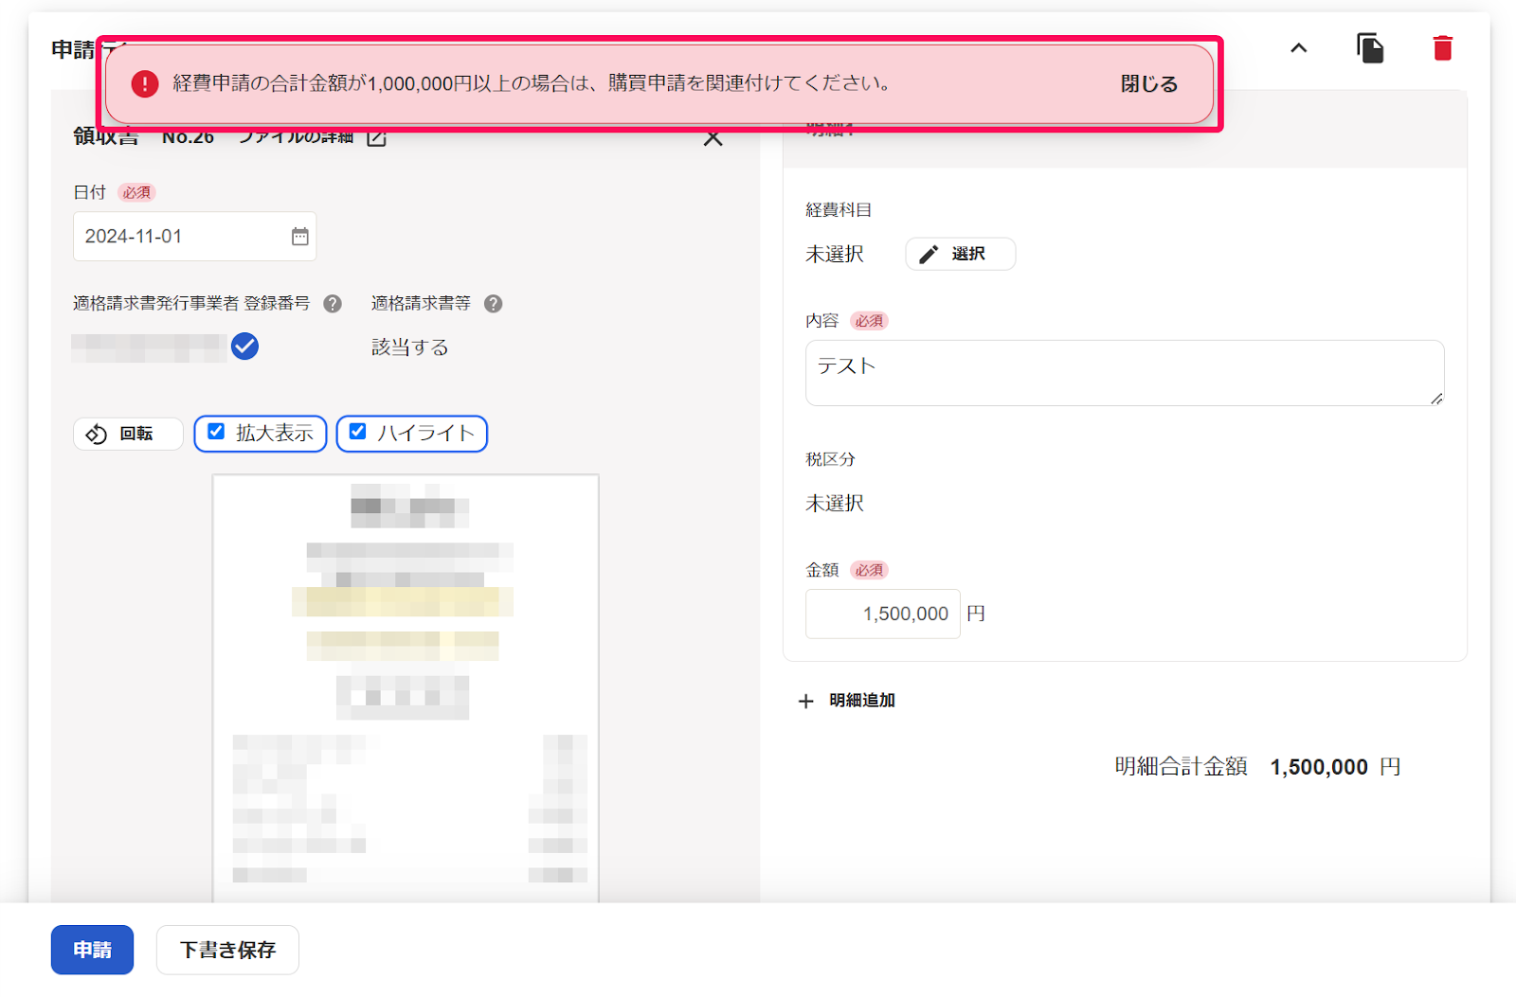Duplicate the application using the copy icon
1516x997 pixels.
click(1370, 48)
